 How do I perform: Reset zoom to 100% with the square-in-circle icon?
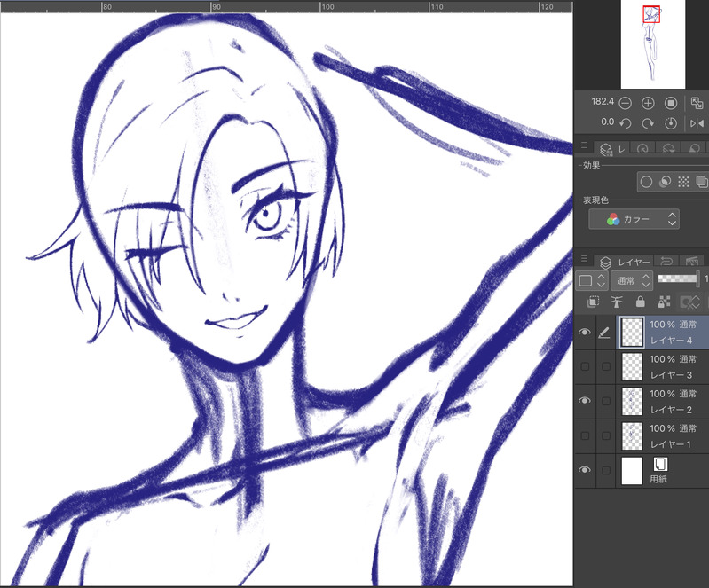pyautogui.click(x=671, y=104)
